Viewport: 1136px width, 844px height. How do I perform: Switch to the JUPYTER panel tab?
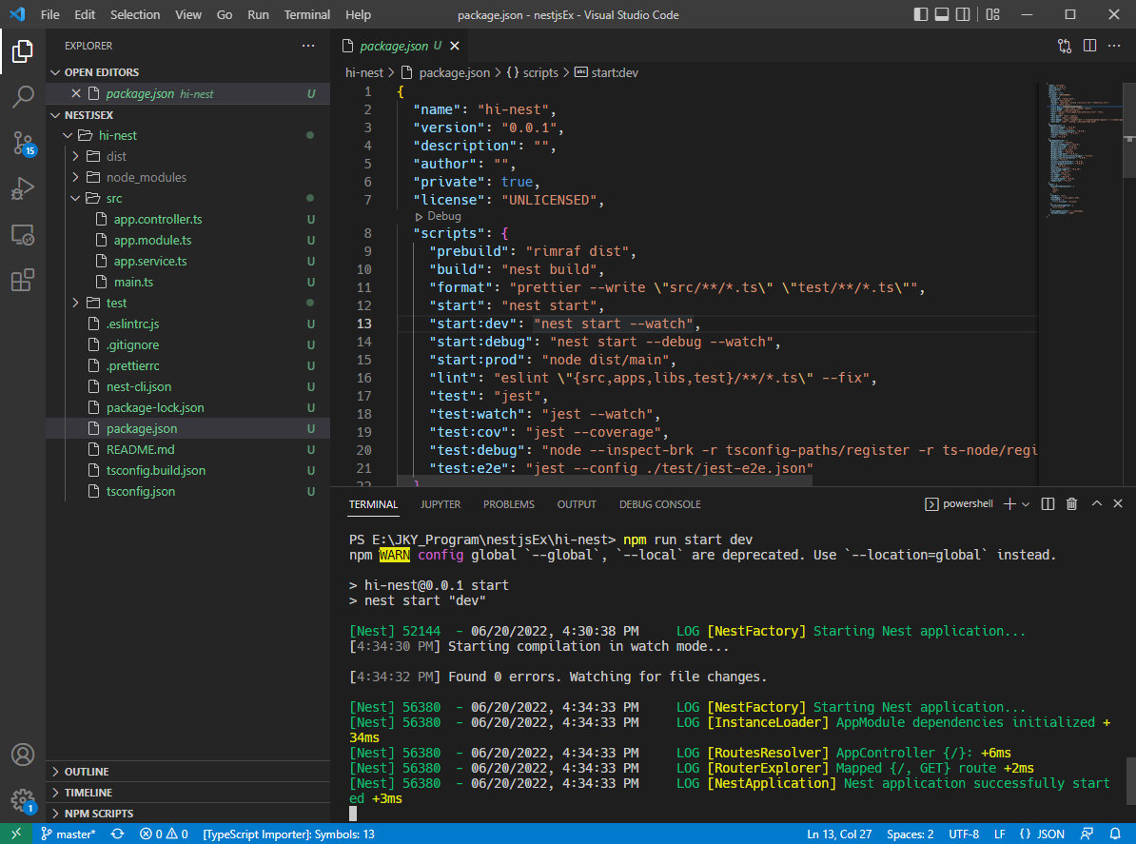click(x=441, y=504)
